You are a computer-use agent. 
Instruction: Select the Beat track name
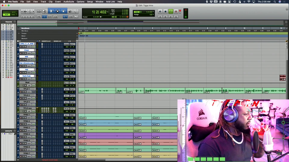point(27,82)
